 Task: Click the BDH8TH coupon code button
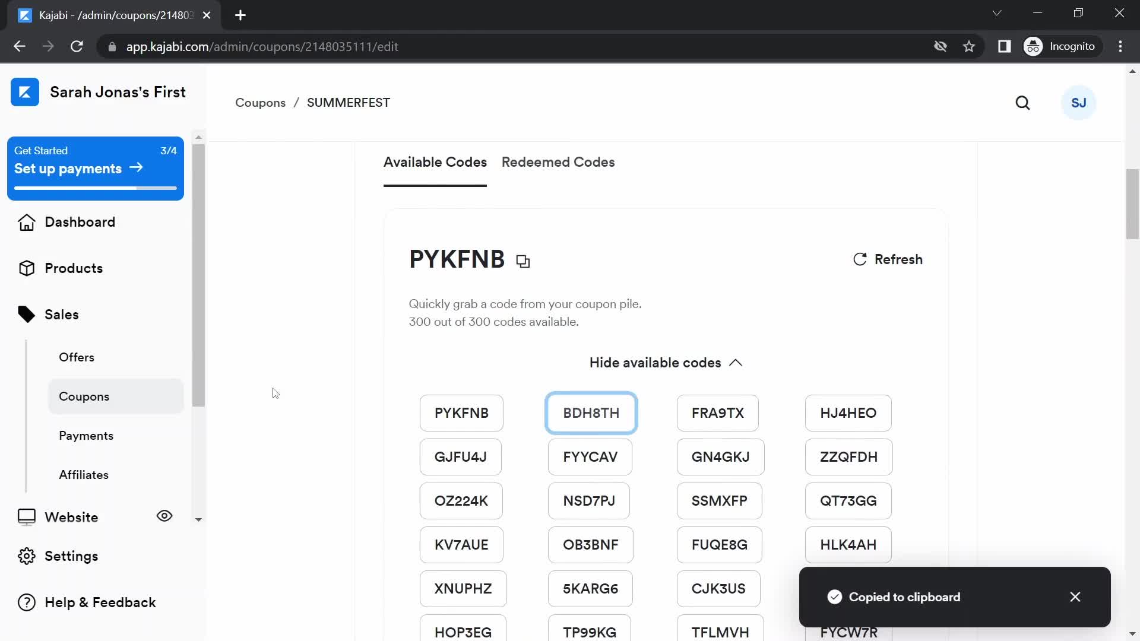(x=591, y=412)
